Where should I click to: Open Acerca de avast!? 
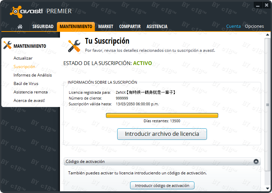click(29, 101)
